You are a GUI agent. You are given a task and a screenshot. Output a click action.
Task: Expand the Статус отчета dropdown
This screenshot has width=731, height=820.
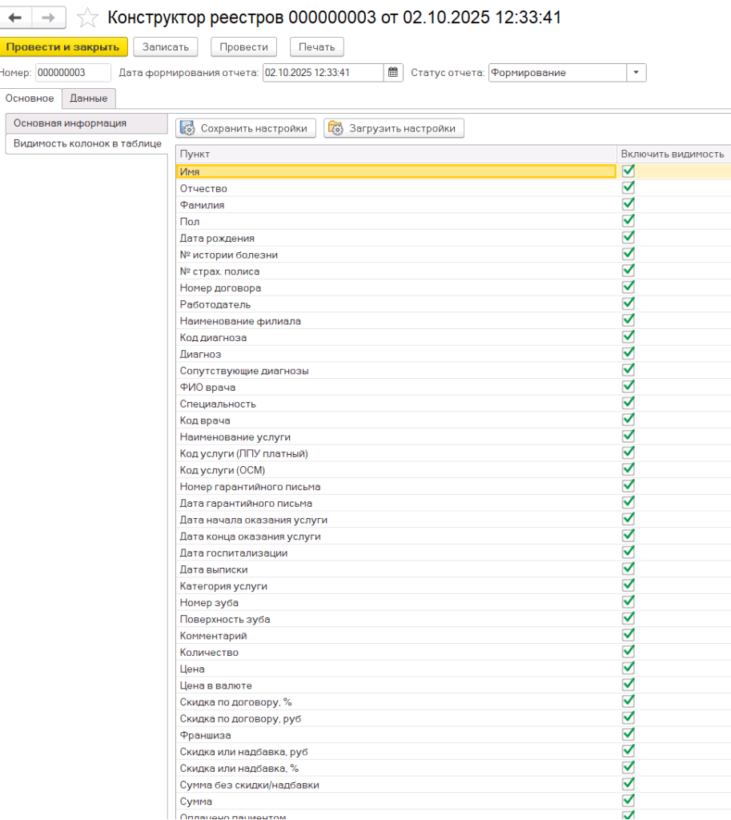pos(636,73)
